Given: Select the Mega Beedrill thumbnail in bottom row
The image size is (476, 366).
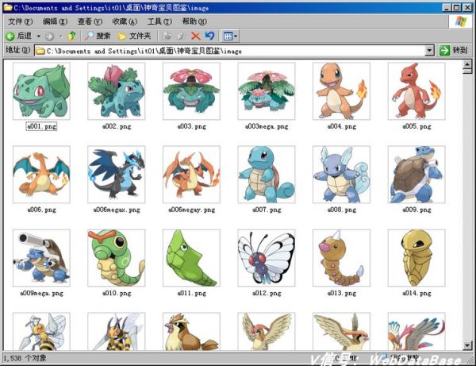Looking at the screenshot, I should click(117, 331).
